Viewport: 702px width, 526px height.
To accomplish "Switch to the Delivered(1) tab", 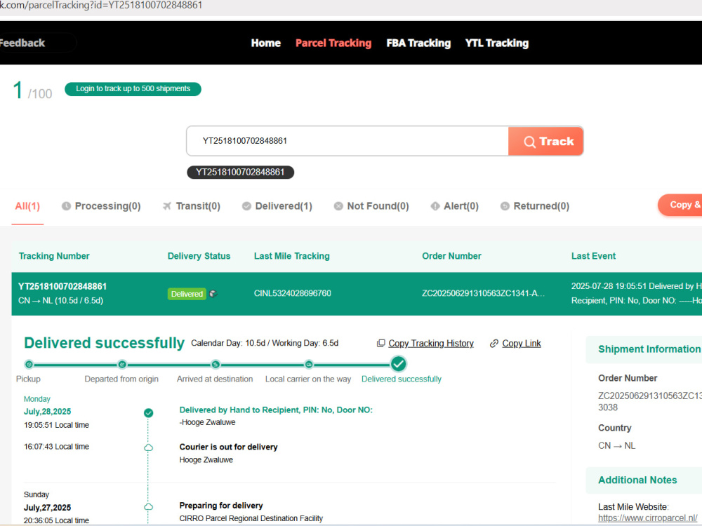I will (277, 206).
